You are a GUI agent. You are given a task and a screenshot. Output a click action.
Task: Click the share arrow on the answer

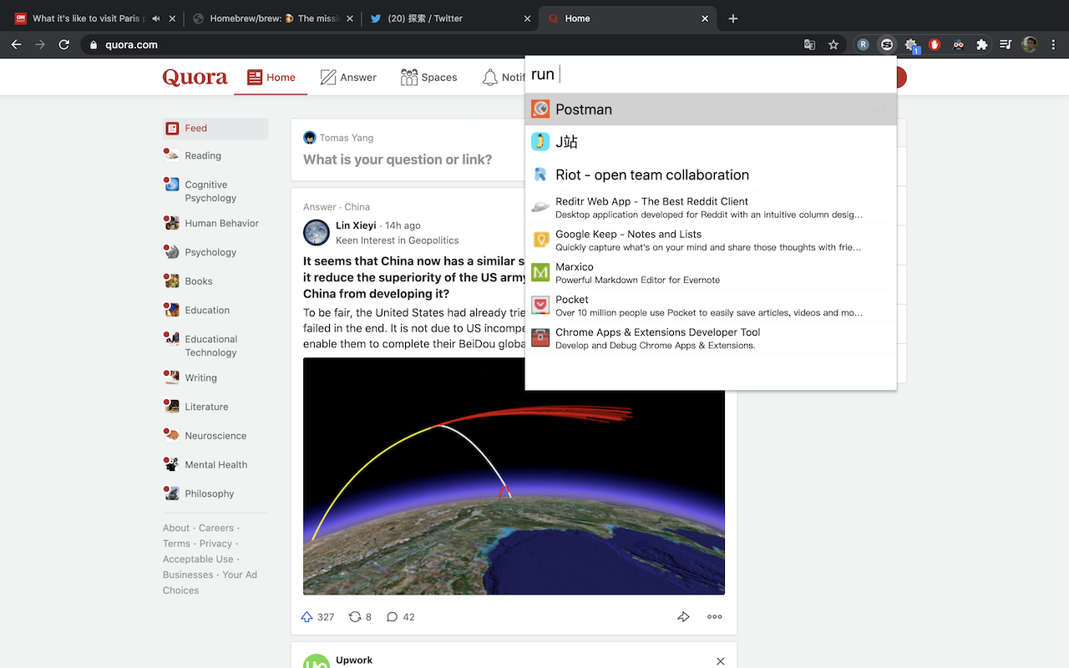(683, 617)
